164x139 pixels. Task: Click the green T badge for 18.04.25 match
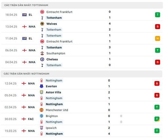[157, 15]
